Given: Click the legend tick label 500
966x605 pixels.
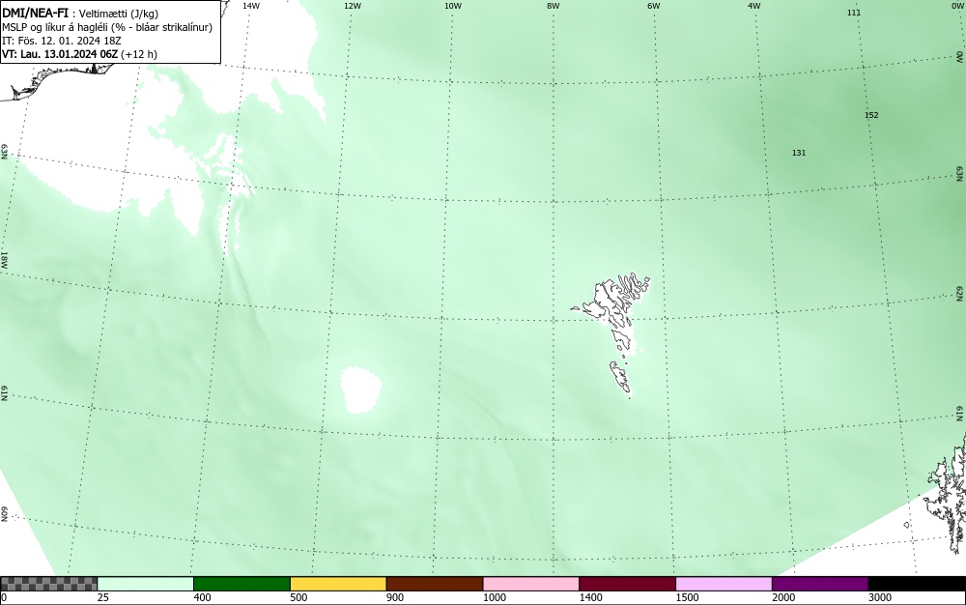Looking at the screenshot, I should pos(298,597).
